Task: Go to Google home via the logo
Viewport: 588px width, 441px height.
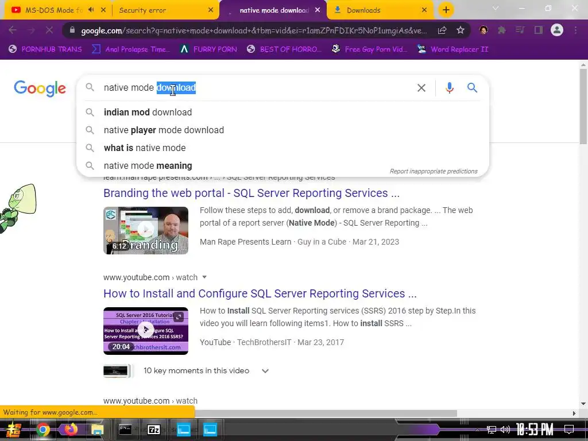Action: (40, 88)
